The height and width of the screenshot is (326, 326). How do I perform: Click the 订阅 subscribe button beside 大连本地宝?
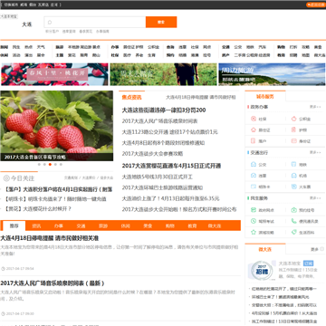(x=308, y=264)
